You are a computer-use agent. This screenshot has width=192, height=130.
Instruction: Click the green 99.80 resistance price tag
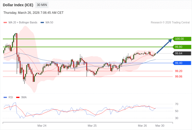[182, 47]
